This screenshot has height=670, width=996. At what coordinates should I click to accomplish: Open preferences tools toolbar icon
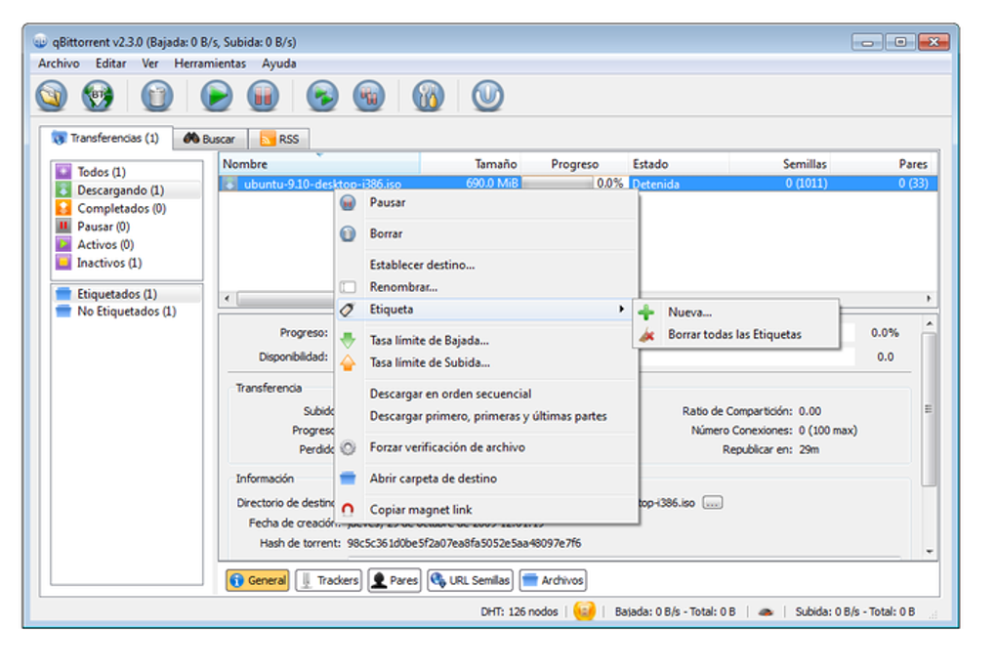pos(429,97)
